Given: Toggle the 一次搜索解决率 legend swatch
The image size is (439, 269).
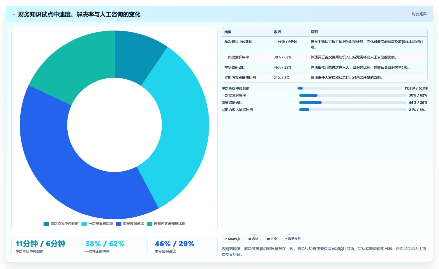Looking at the screenshot, I should tap(84, 224).
